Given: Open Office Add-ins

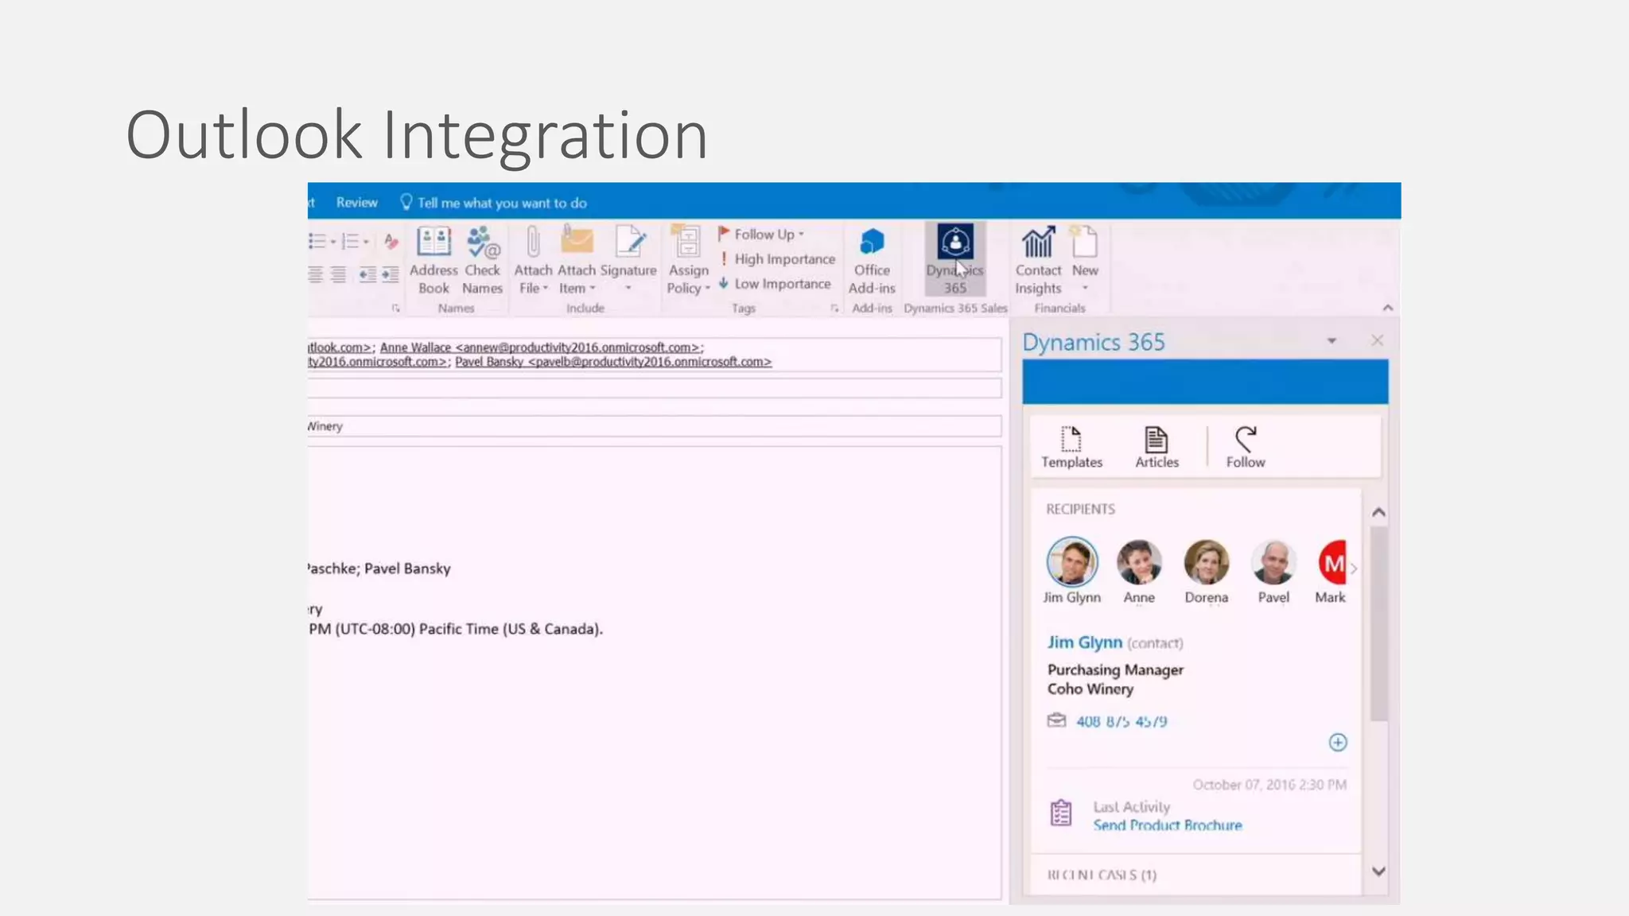Looking at the screenshot, I should (872, 261).
